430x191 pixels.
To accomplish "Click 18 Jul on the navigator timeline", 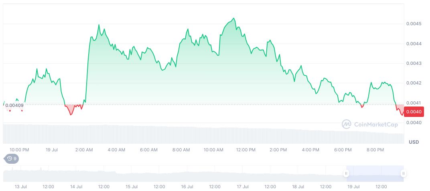I will pyautogui.click(x=298, y=187).
